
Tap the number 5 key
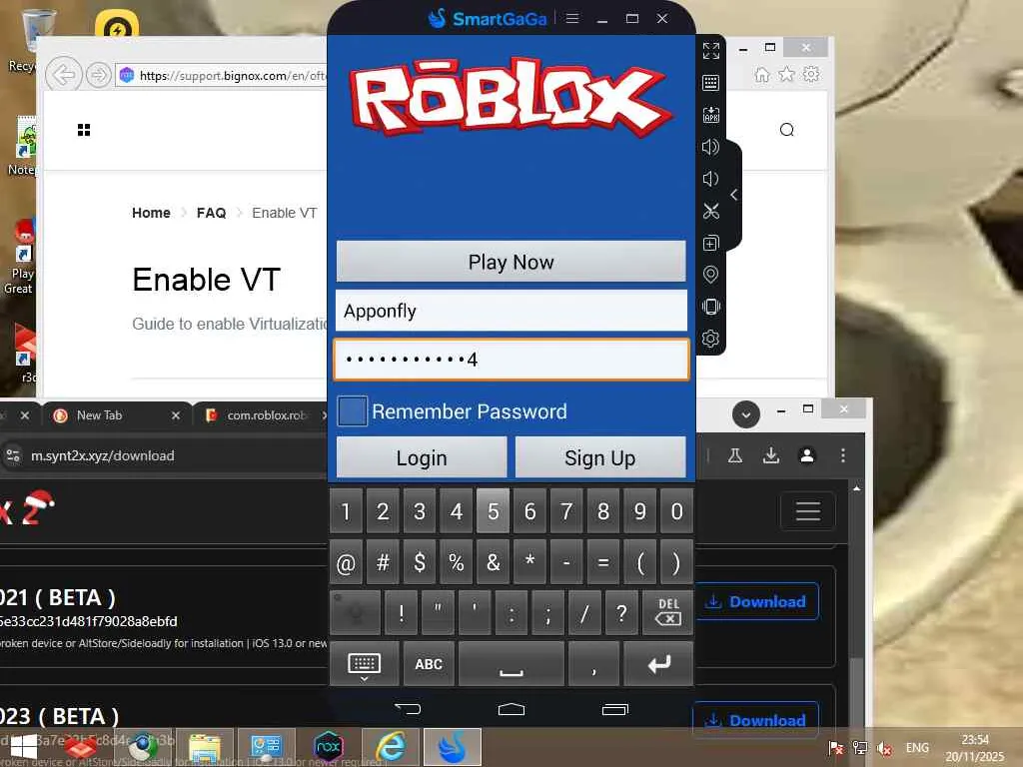click(x=494, y=511)
